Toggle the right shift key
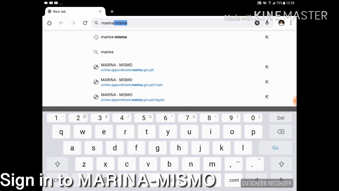 (281, 164)
